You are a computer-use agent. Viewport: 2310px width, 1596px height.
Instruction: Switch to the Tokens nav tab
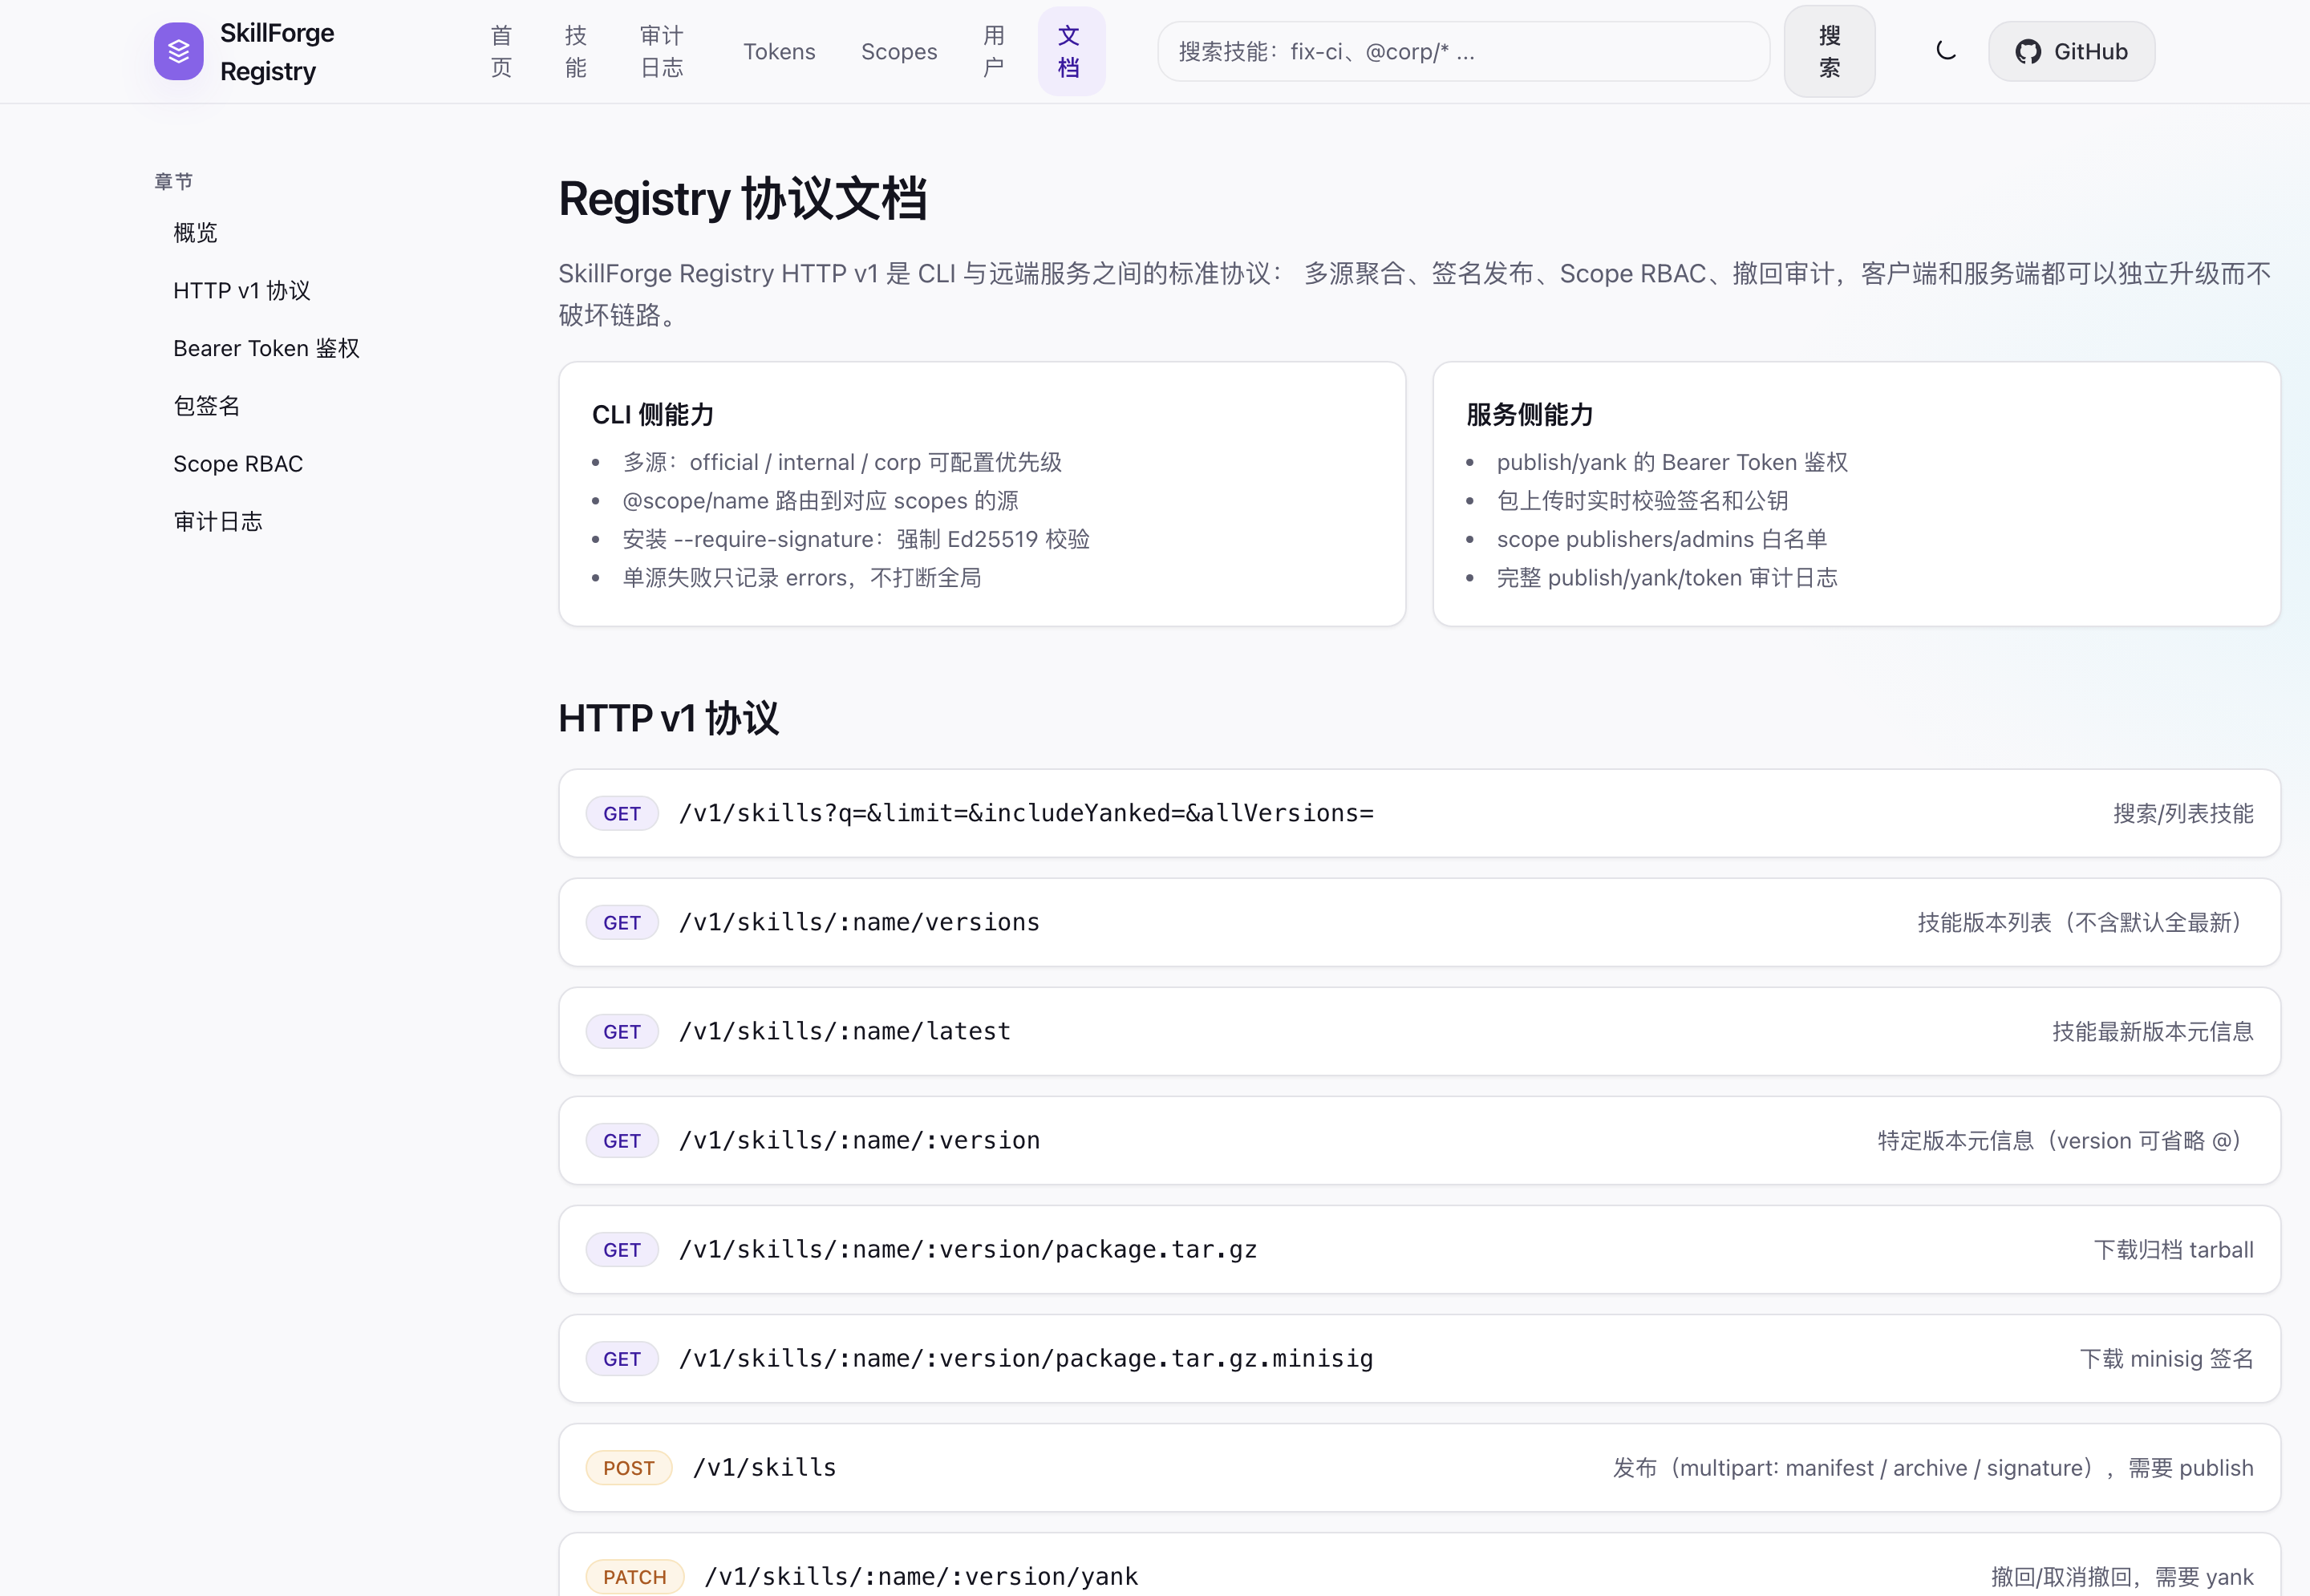click(x=779, y=51)
